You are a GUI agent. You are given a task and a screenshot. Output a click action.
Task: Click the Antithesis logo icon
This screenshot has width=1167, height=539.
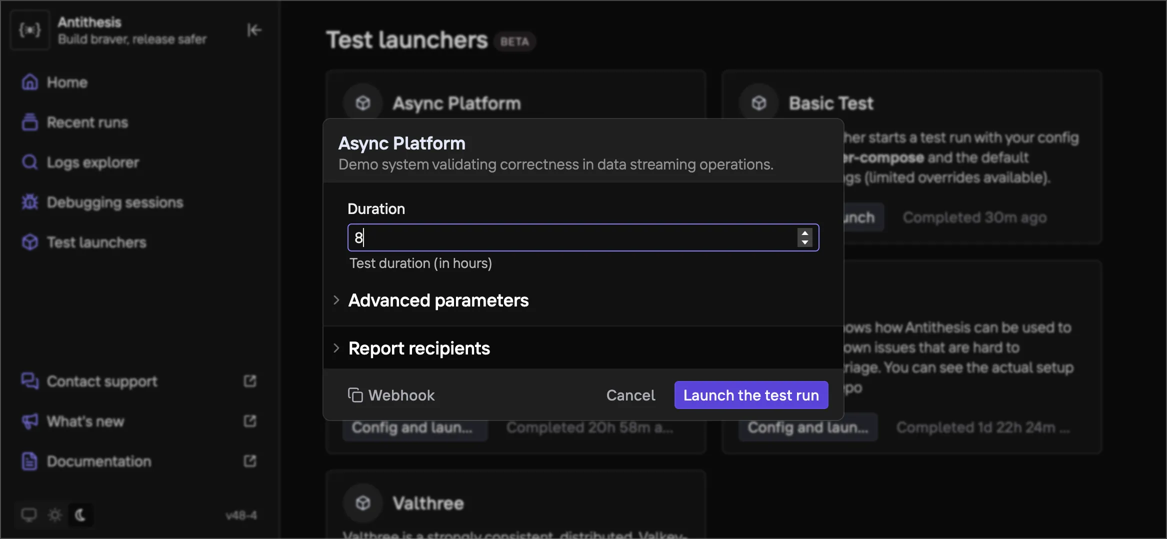coord(30,30)
